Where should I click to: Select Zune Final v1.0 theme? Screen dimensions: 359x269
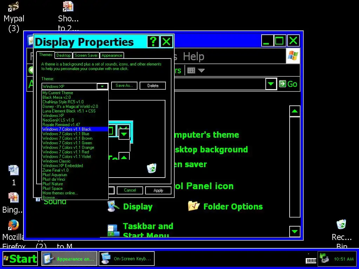tap(75, 170)
